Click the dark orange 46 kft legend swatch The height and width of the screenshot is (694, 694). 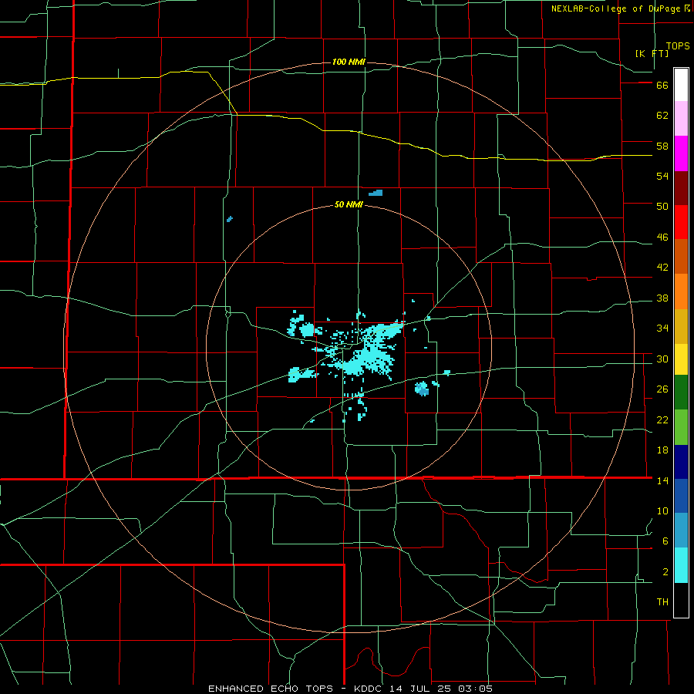click(681, 257)
